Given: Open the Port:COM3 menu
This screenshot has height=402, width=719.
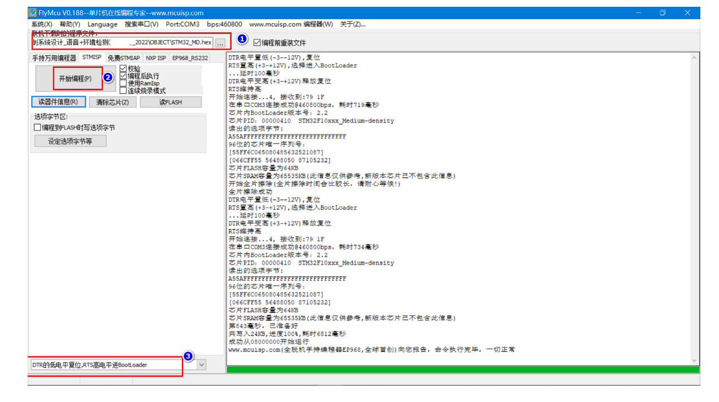Looking at the screenshot, I should tap(182, 24).
